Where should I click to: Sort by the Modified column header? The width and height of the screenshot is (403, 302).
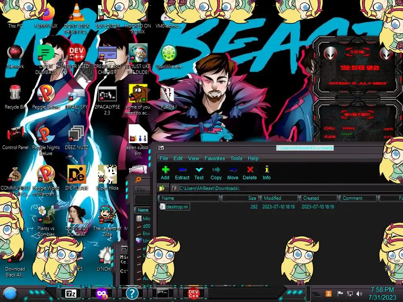click(280, 198)
